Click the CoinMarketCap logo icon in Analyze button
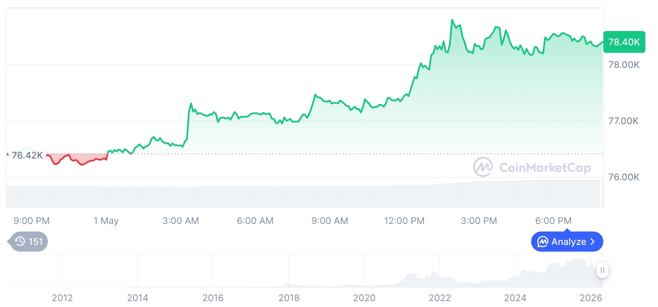658x307 pixels. tap(543, 242)
